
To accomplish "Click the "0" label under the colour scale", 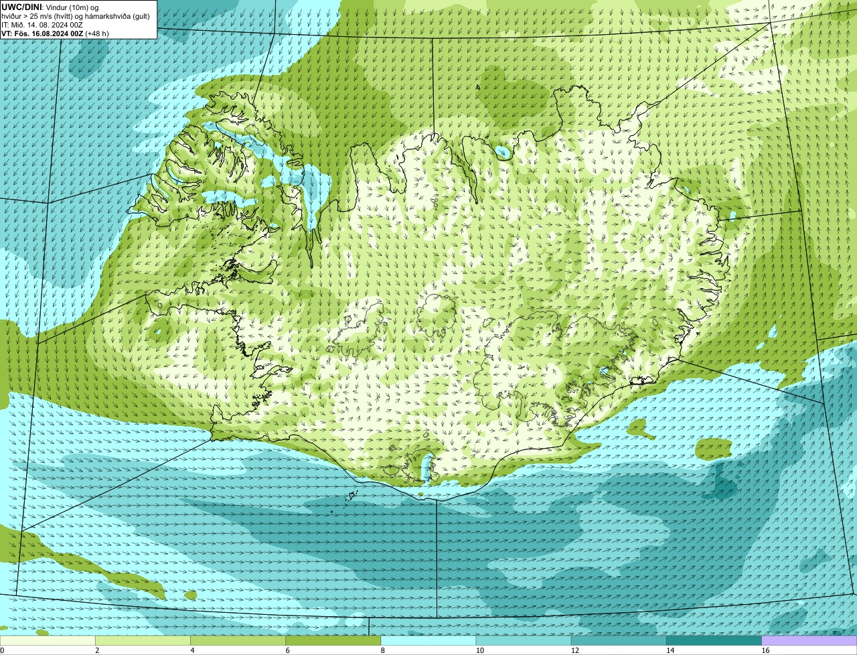I will 3,650.
